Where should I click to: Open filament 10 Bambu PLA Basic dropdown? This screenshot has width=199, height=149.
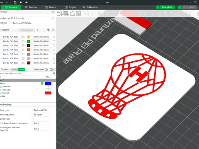[x=41, y=54]
